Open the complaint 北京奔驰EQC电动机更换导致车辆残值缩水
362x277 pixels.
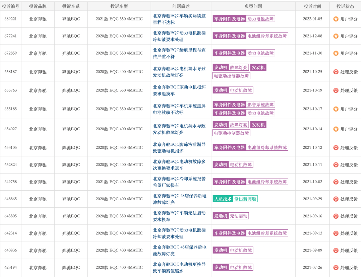(x=179, y=268)
